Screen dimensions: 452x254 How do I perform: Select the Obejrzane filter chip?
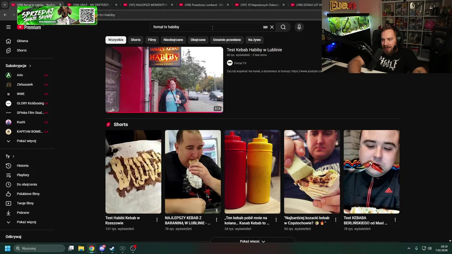click(x=198, y=40)
